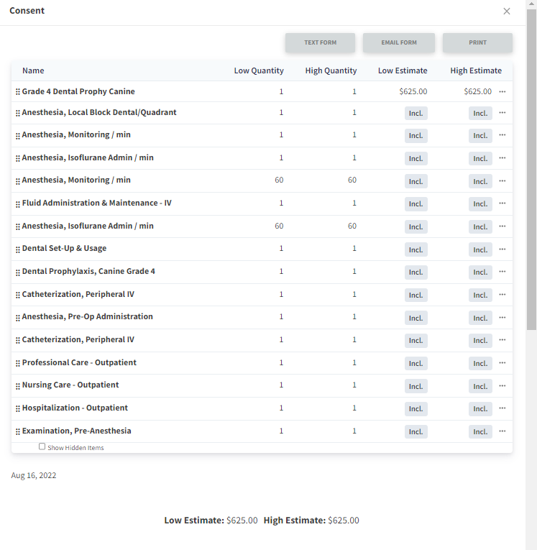Select the Grade 4 Dental Prophy Canine name

click(78, 91)
